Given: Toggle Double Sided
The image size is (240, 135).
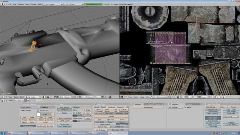Looking at the screenshot, I should [64, 124].
